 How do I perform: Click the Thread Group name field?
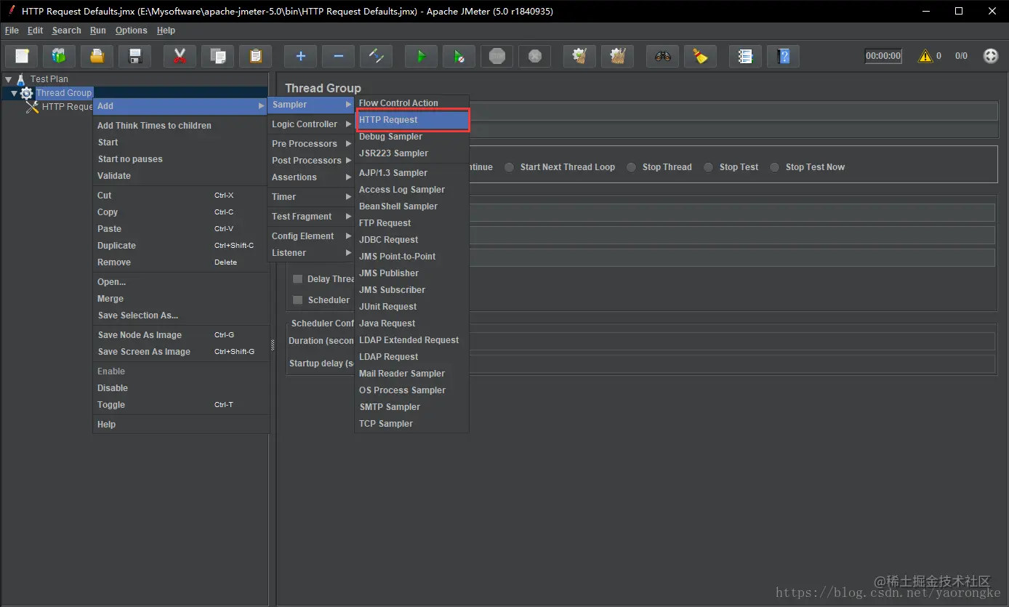(x=732, y=111)
